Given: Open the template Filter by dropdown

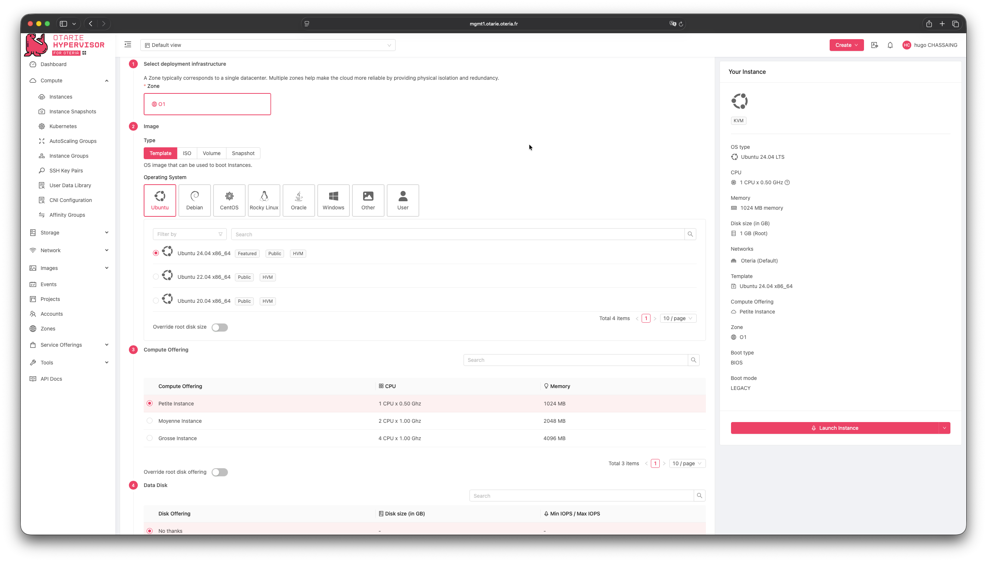Looking at the screenshot, I should pyautogui.click(x=189, y=234).
